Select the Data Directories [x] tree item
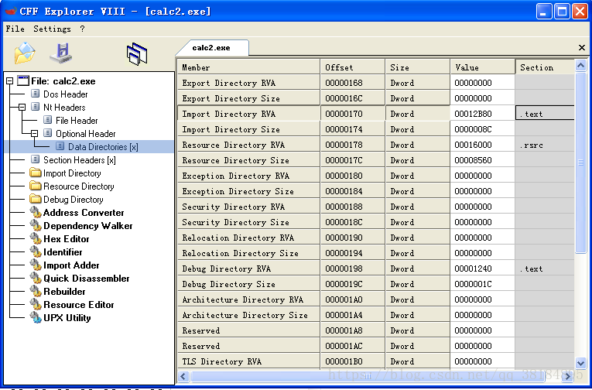 point(103,146)
